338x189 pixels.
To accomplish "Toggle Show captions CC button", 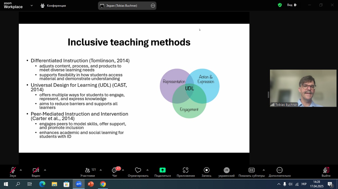I will [x=252, y=170].
